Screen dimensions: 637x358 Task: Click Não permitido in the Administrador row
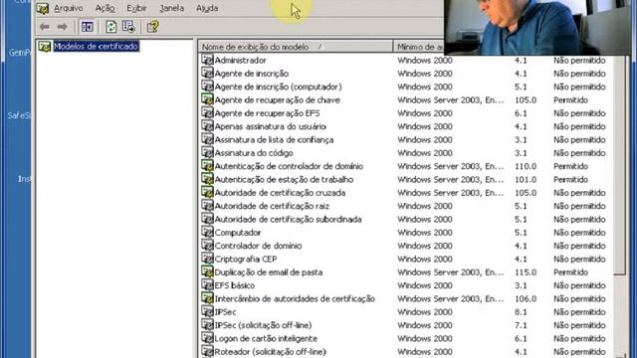point(579,60)
